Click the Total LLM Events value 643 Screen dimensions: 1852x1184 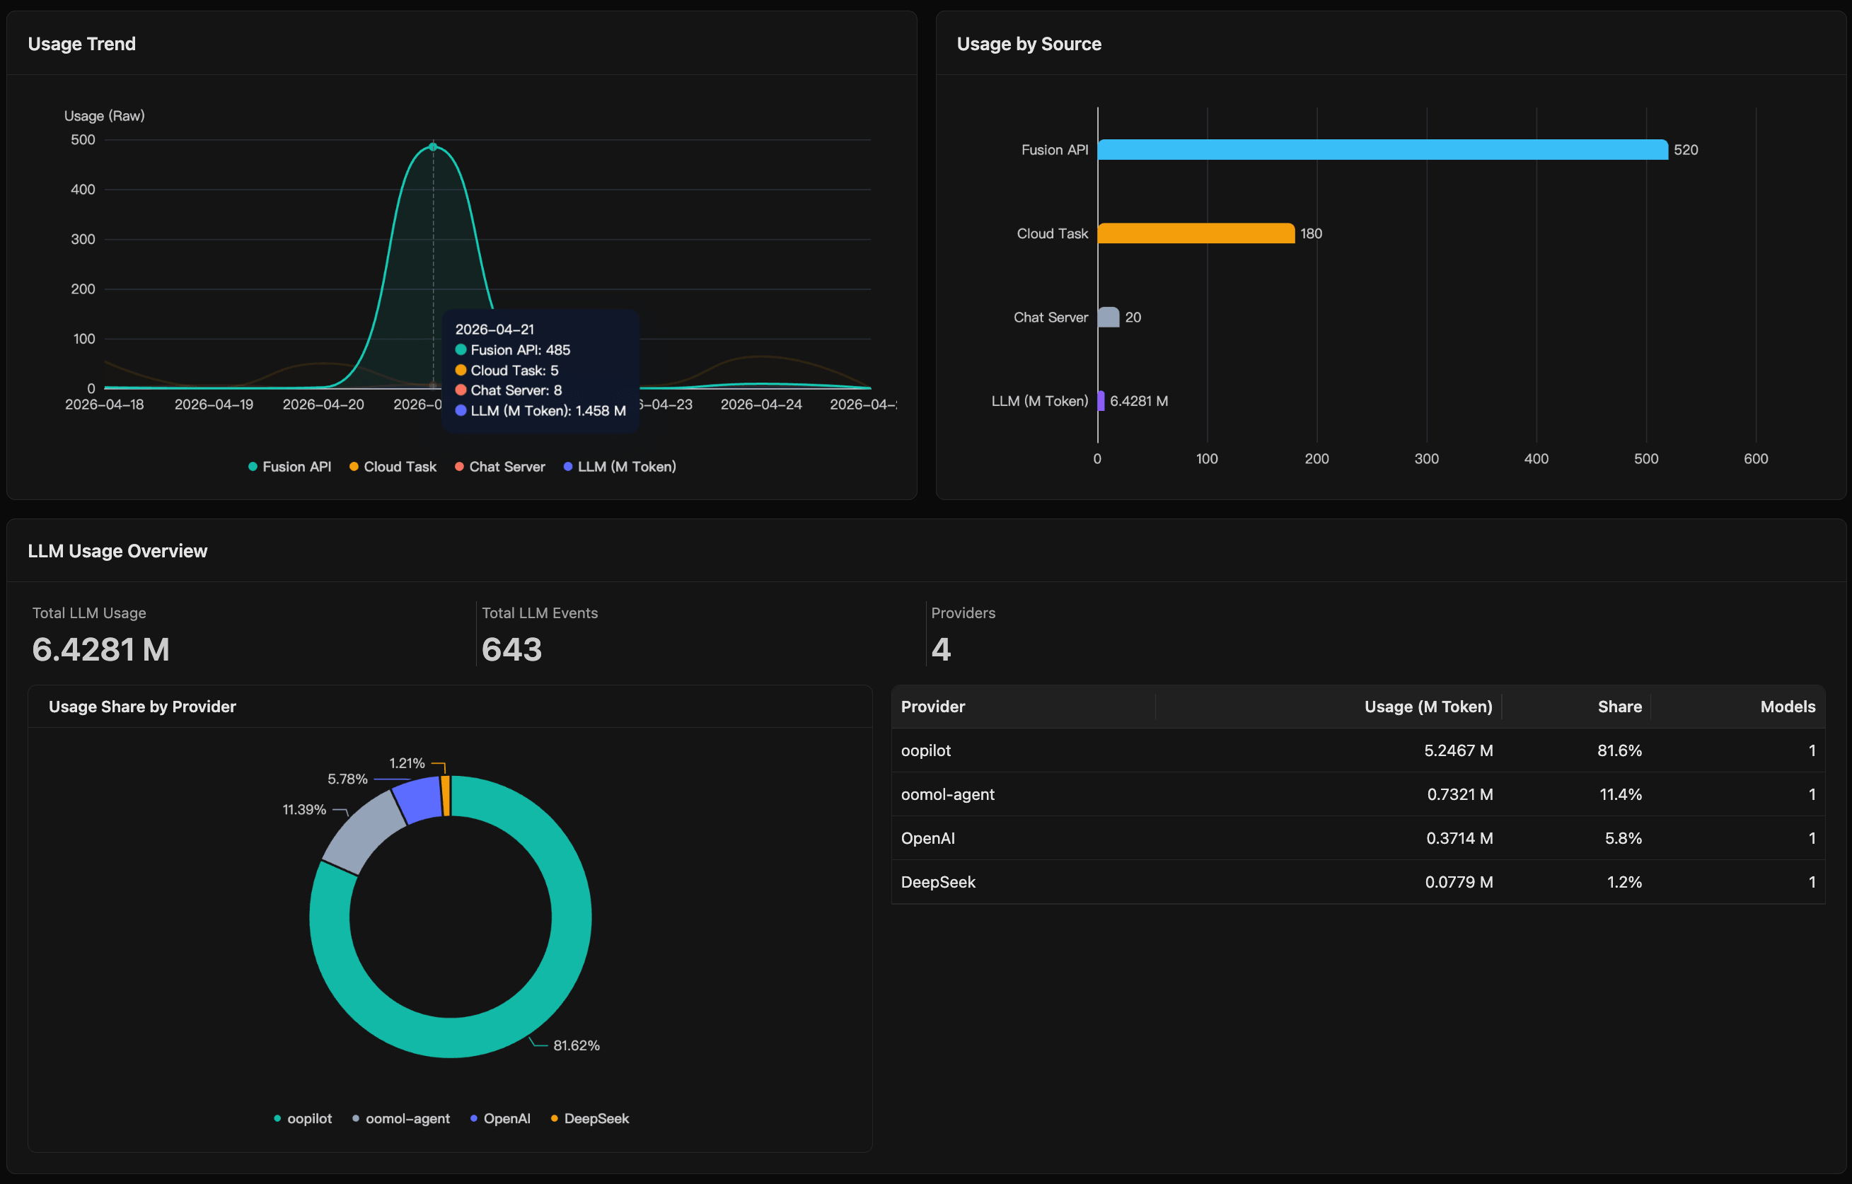tap(511, 650)
